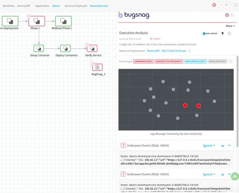Image resolution: width=239 pixels, height=193 pixels.
Task: Select the Verify Service step
Action: point(92,48)
